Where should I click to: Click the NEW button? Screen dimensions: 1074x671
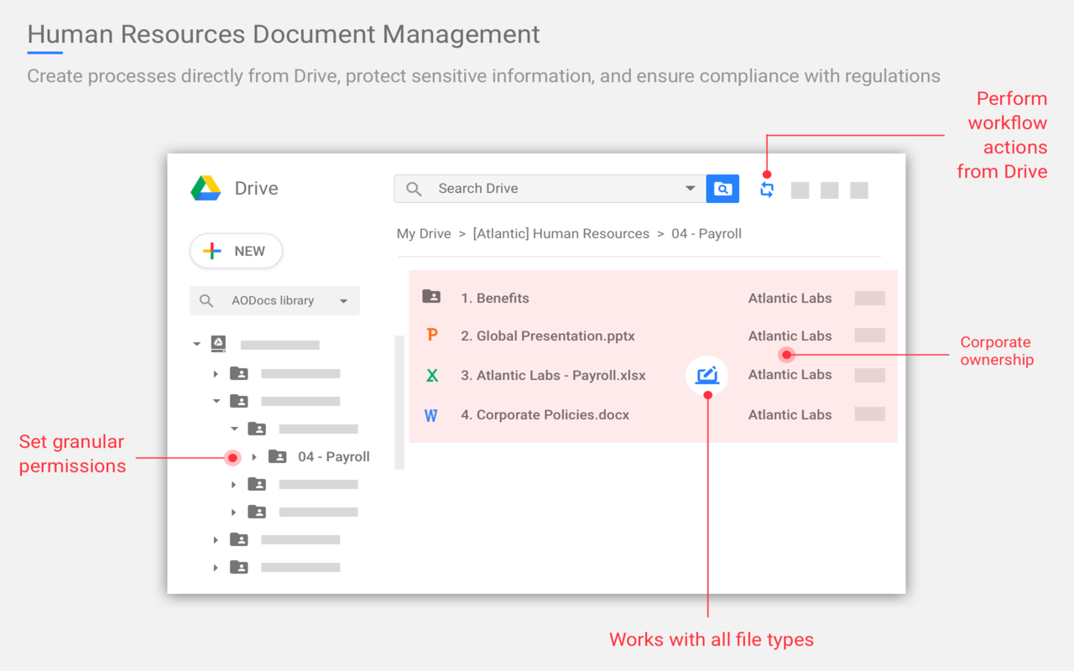(236, 251)
